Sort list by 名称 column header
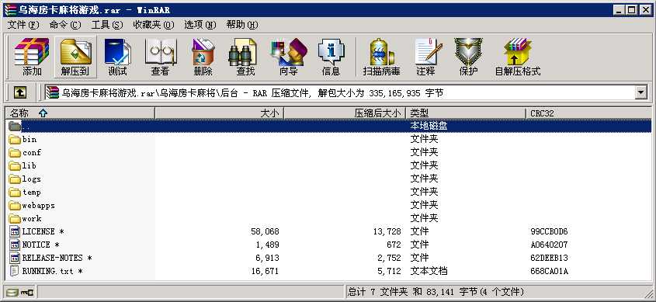Image resolution: width=656 pixels, height=302 pixels. click(80, 113)
